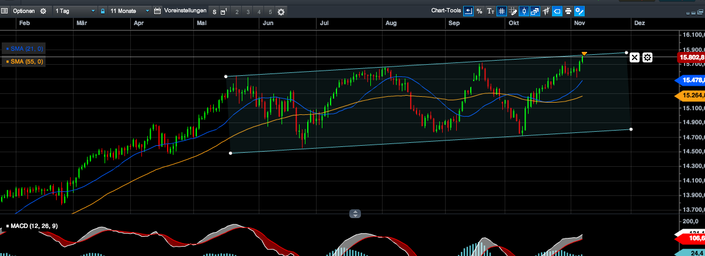Load chart preset 2
Screen dimensions: 705x256
[x=236, y=12]
